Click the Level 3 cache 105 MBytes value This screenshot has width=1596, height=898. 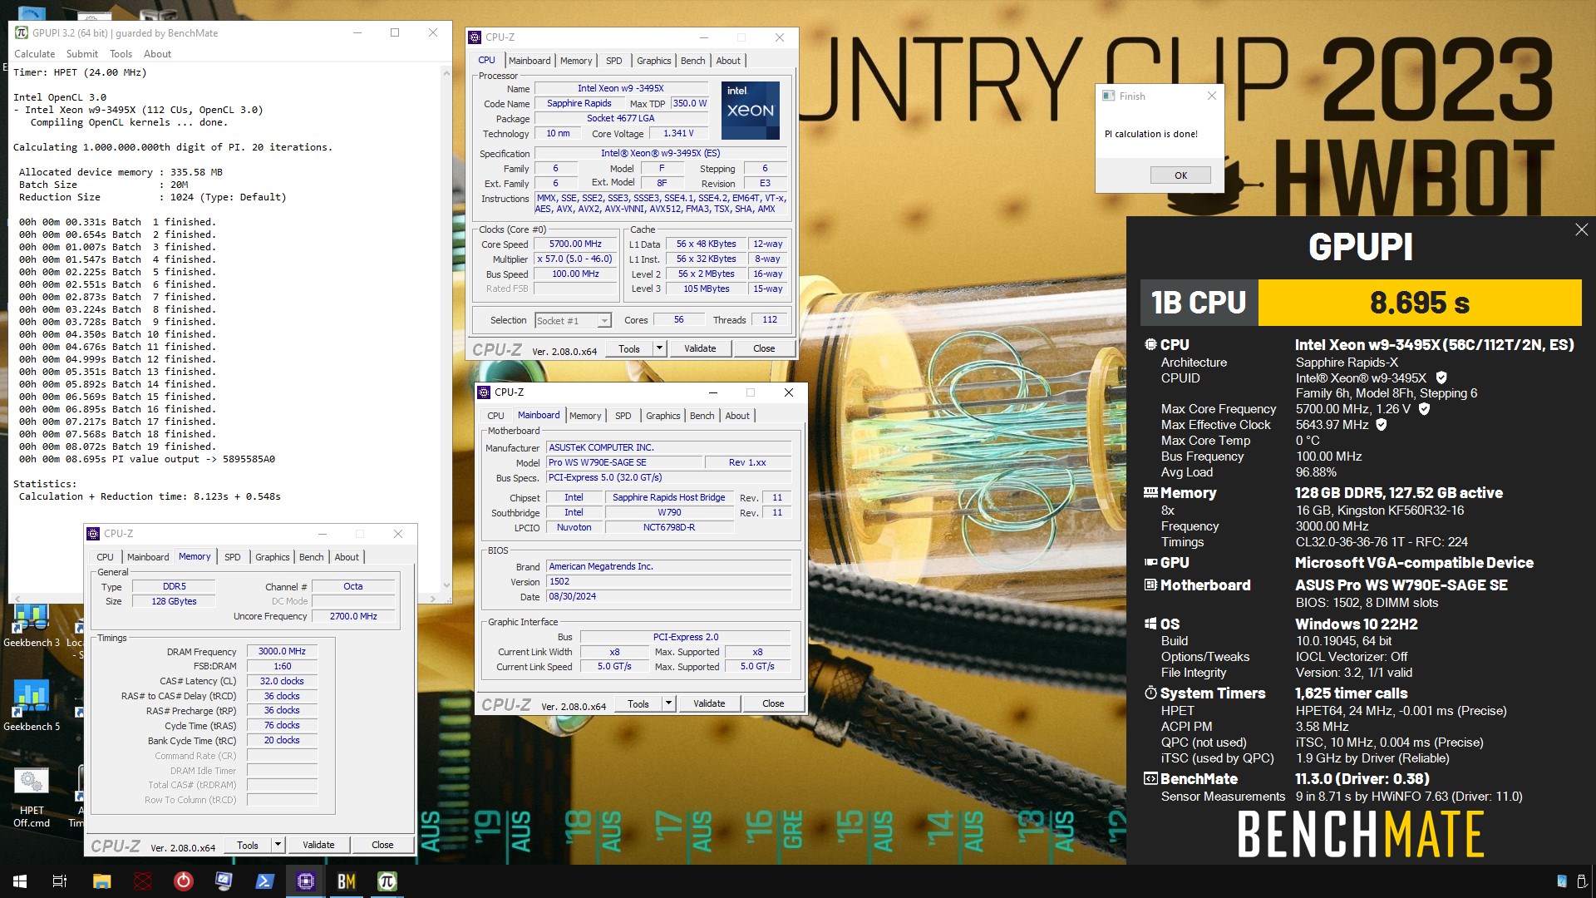706,289
